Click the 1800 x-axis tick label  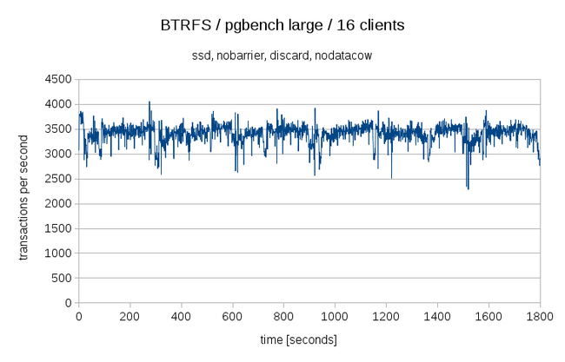tap(539, 317)
